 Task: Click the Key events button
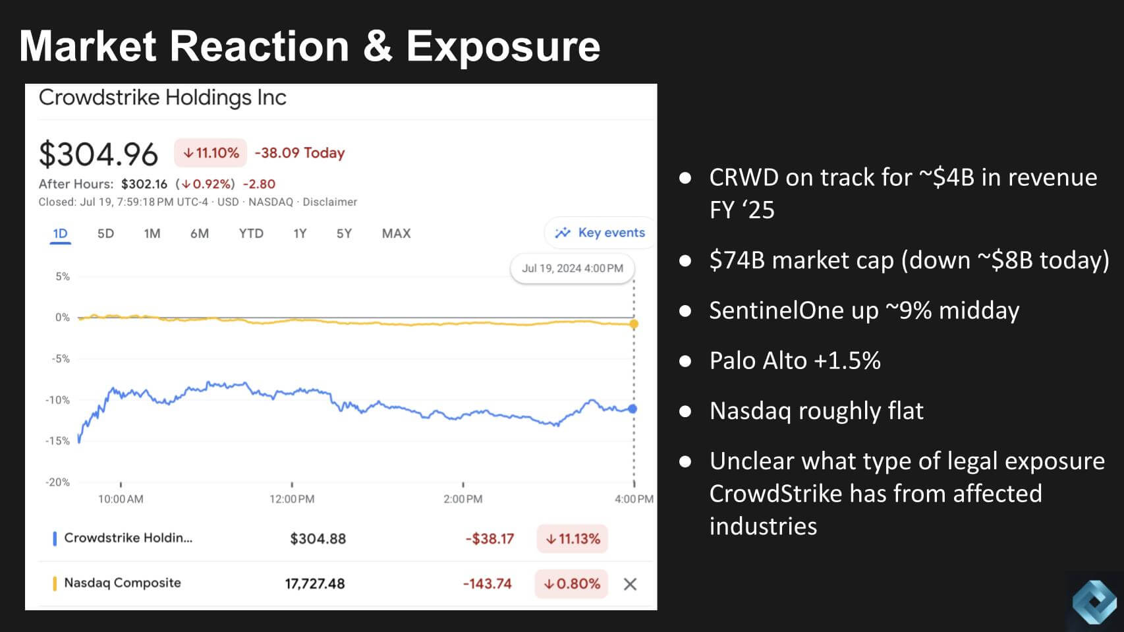click(x=599, y=233)
